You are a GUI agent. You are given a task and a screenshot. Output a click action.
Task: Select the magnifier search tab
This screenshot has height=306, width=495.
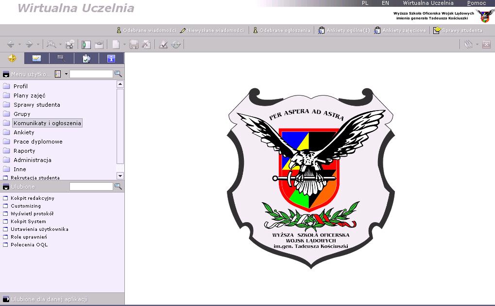[61, 58]
